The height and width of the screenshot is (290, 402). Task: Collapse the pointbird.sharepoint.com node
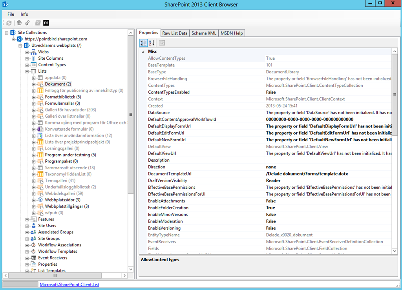click(13, 39)
